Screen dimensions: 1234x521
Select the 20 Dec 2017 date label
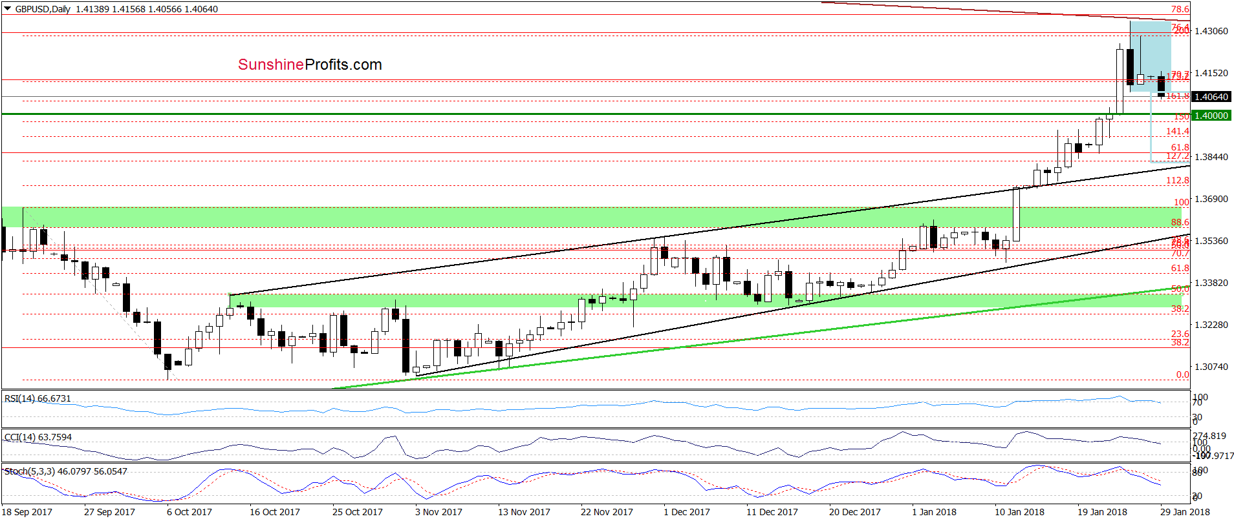[855, 512]
